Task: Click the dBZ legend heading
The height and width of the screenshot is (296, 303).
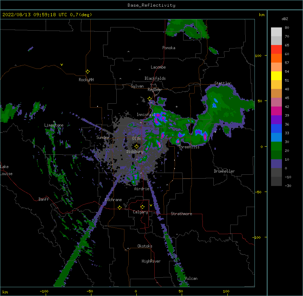Action: point(285,19)
